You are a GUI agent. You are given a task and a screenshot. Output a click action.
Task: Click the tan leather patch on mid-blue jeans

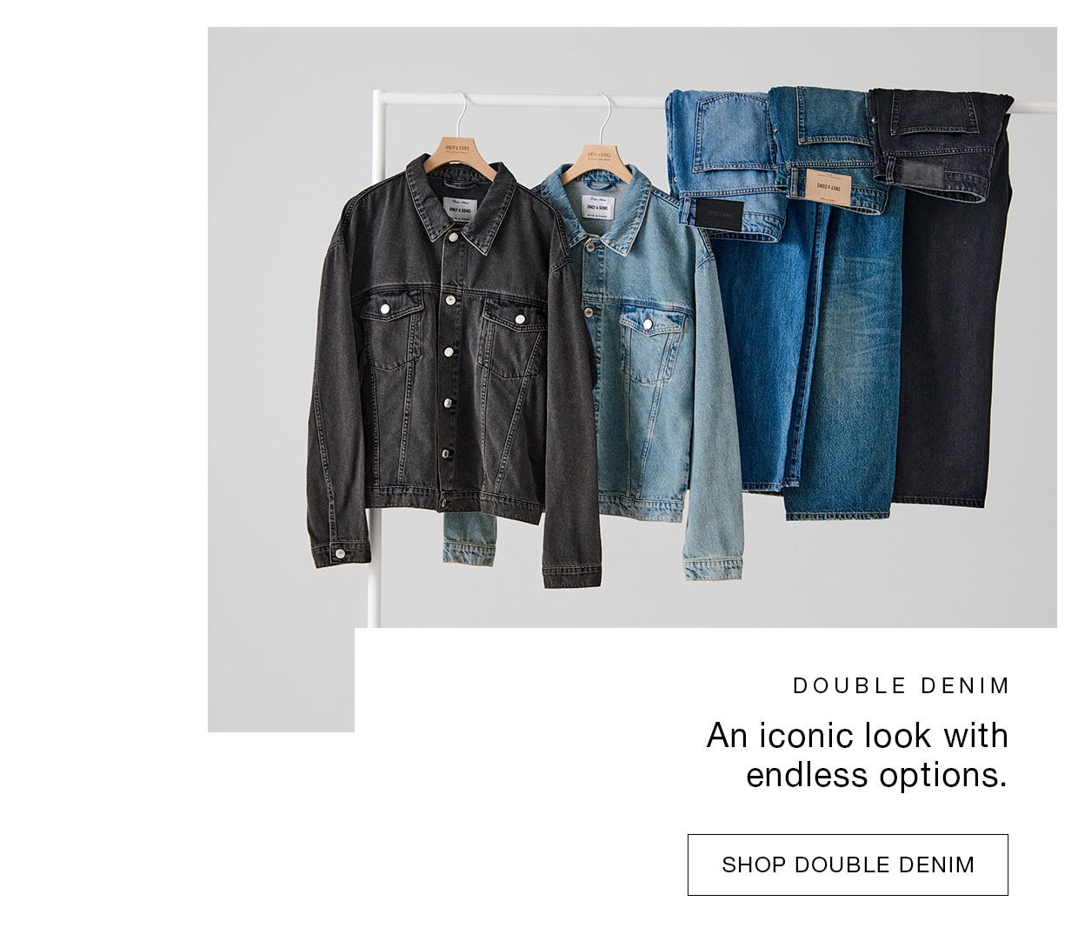(828, 189)
